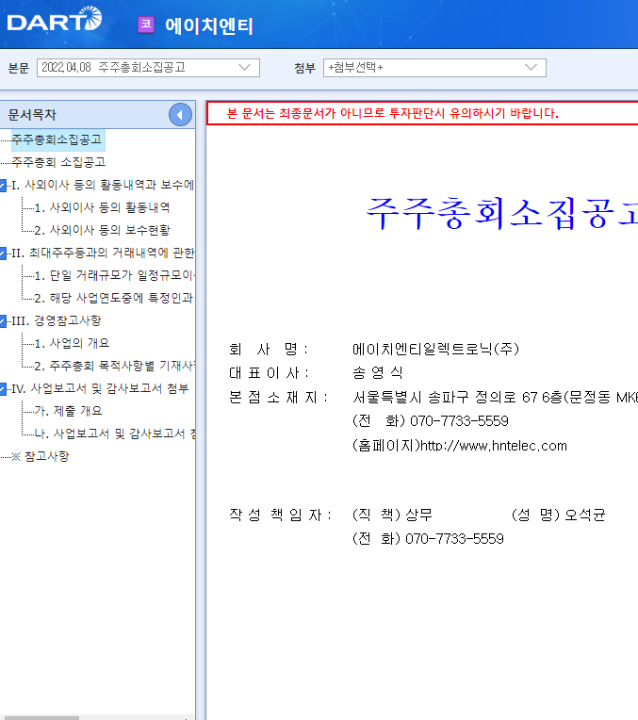Image resolution: width=638 pixels, height=720 pixels.
Task: Click head office phone 070-7733-5559 under address
Action: coord(459,421)
